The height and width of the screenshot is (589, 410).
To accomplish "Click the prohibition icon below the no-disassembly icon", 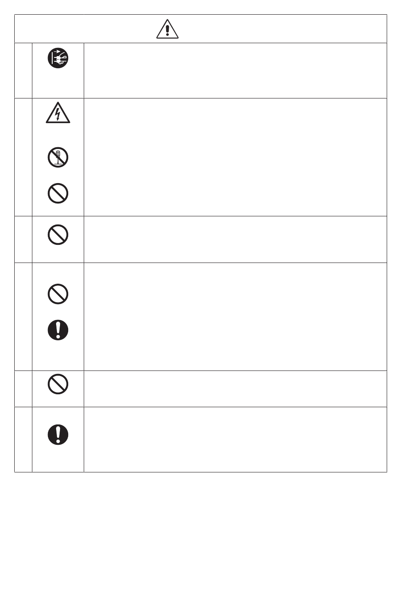I will point(58,193).
